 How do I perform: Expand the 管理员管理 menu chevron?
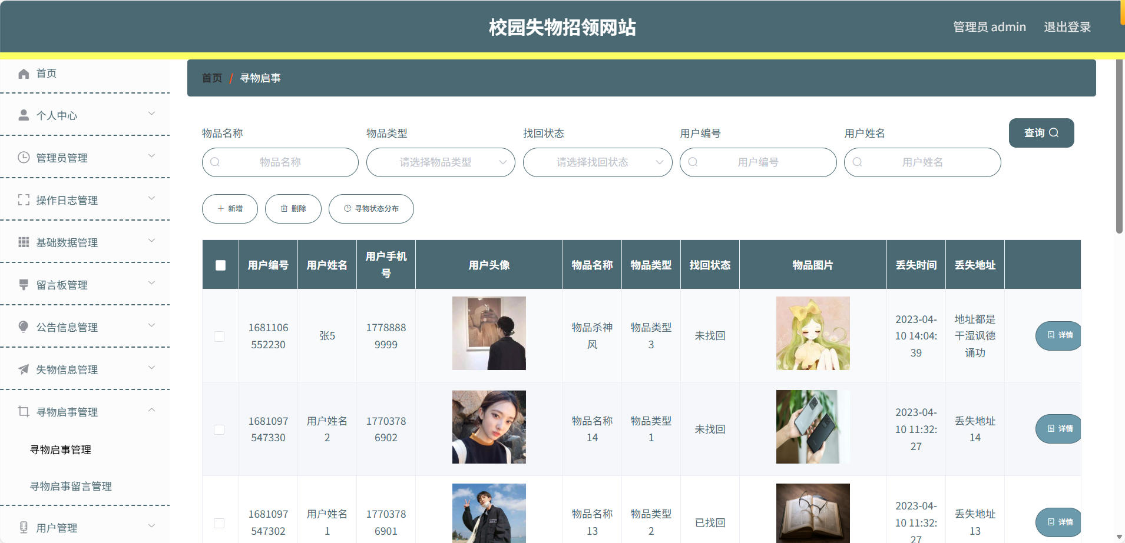[151, 156]
